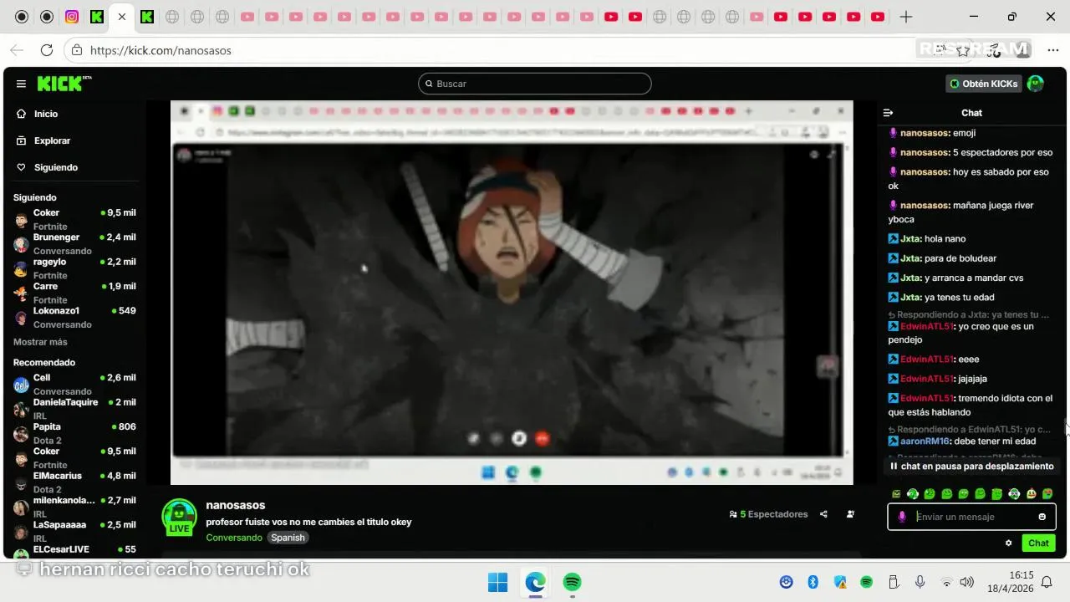Screen dimensions: 1070x602
Task: Open Carre channel in sidebar
Action: coord(74,293)
